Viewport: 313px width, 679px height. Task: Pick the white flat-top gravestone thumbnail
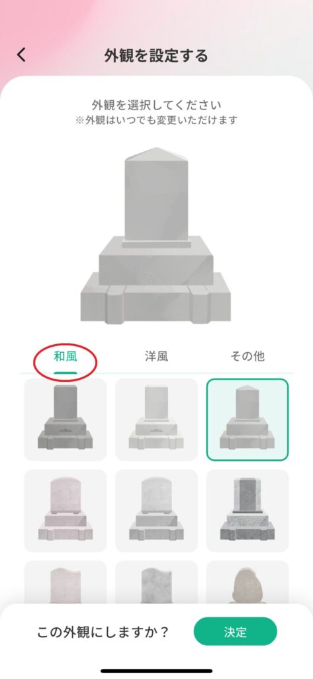pyautogui.click(x=156, y=419)
